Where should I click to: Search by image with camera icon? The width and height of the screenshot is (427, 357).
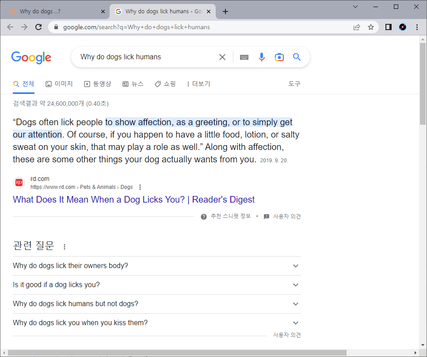pyautogui.click(x=279, y=57)
